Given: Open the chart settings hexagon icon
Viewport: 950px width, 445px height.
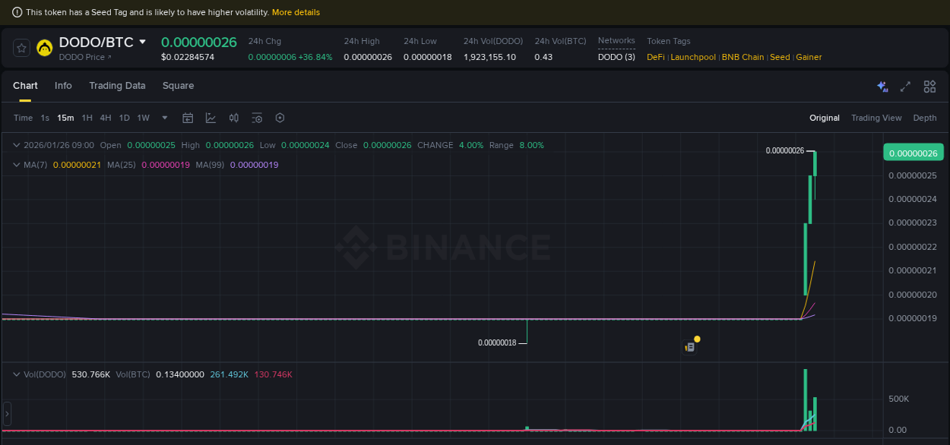Looking at the screenshot, I should point(280,118).
